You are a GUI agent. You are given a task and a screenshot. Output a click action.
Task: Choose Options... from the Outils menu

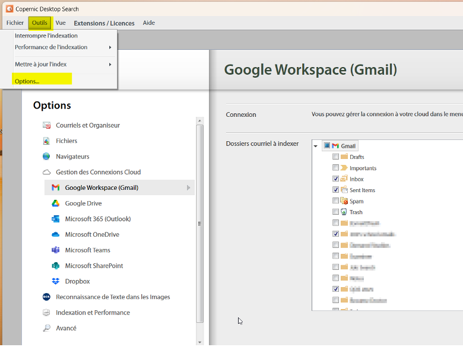[x=27, y=81]
